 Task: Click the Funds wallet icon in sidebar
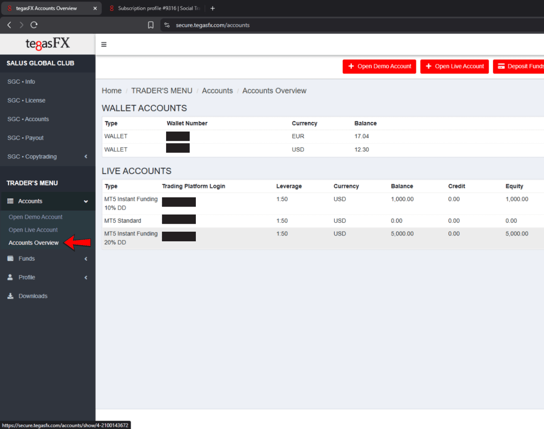10,258
